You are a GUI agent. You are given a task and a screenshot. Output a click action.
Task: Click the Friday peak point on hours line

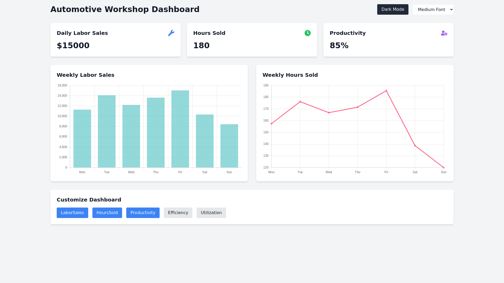pyautogui.click(x=386, y=91)
